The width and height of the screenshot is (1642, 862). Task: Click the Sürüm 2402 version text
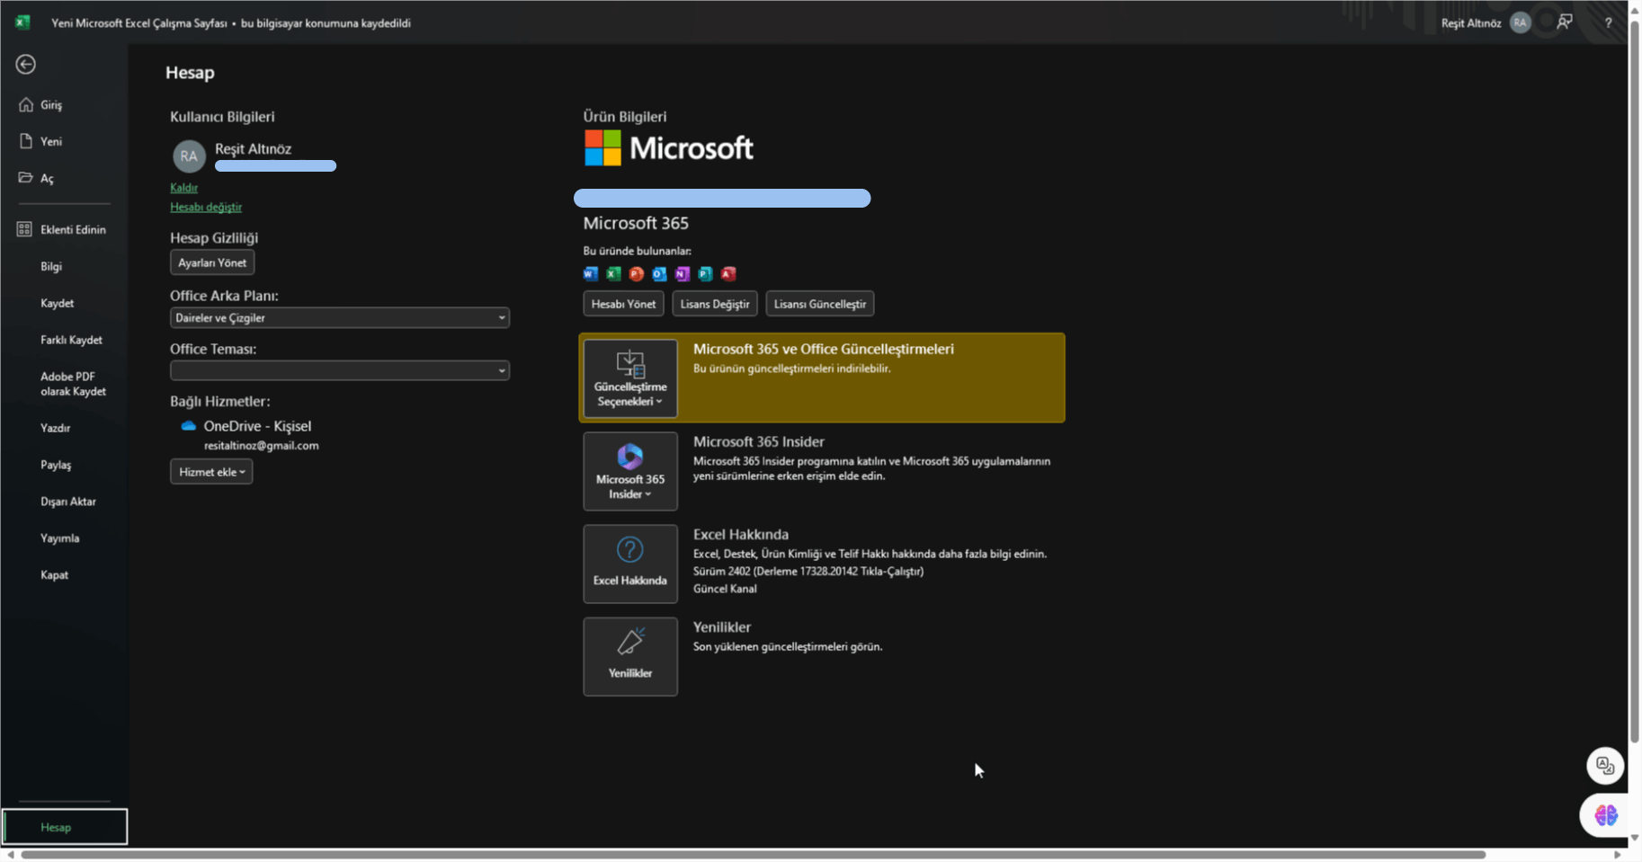point(808,572)
